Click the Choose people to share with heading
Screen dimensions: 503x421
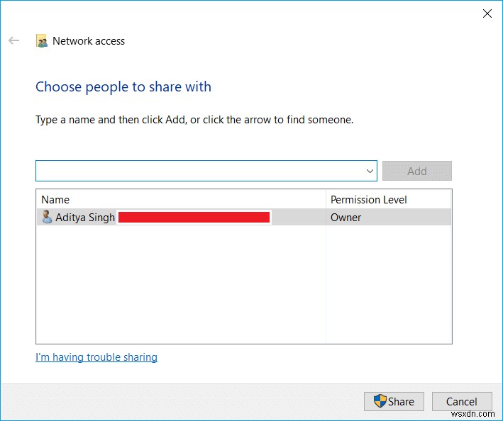point(123,87)
